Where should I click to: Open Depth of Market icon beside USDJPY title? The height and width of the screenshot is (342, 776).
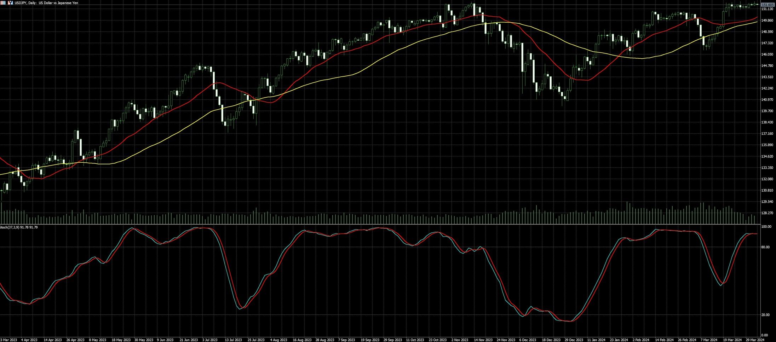point(10,3)
